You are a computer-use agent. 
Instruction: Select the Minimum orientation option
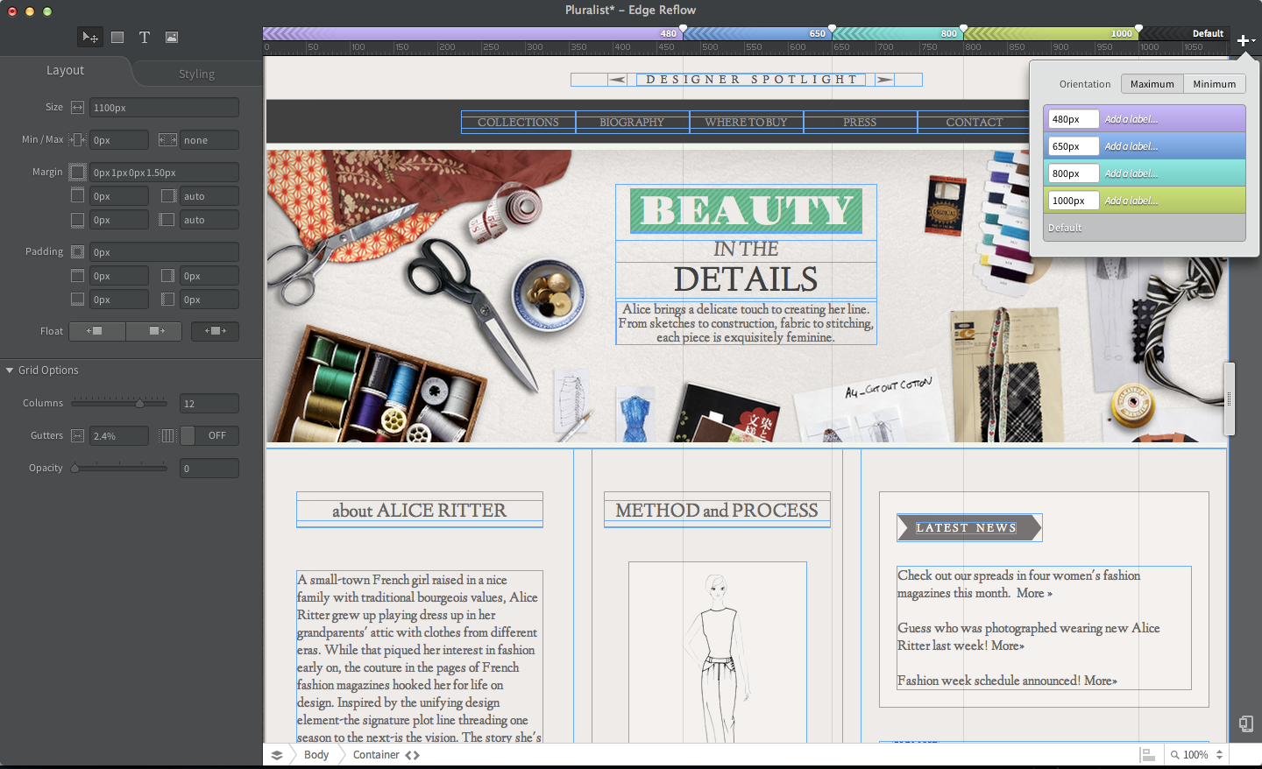click(1214, 84)
